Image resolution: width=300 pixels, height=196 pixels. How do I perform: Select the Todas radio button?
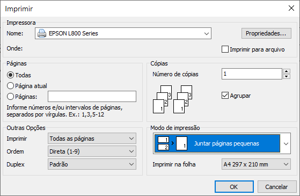click(10, 75)
